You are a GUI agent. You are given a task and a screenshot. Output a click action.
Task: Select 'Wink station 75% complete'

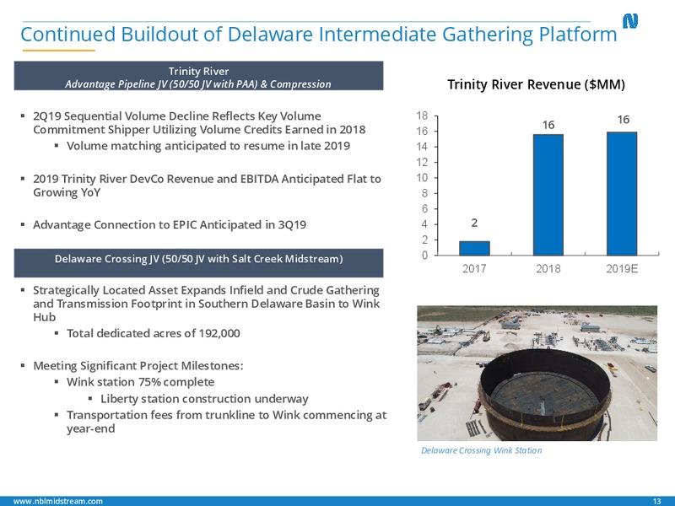pos(140,382)
